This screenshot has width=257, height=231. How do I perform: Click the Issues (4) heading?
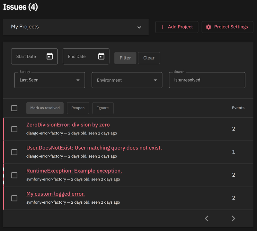click(x=21, y=7)
